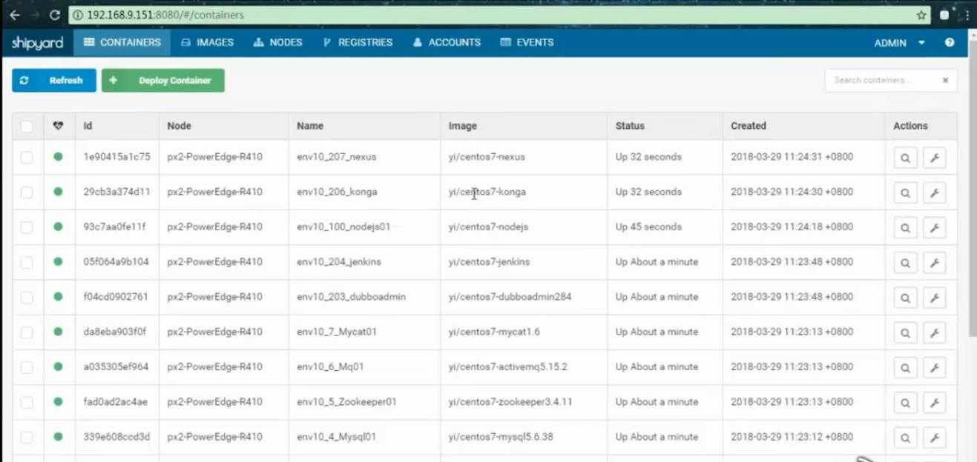977x462 pixels.
Task: Check the box for env10_100_nodejs01
Action: point(27,227)
